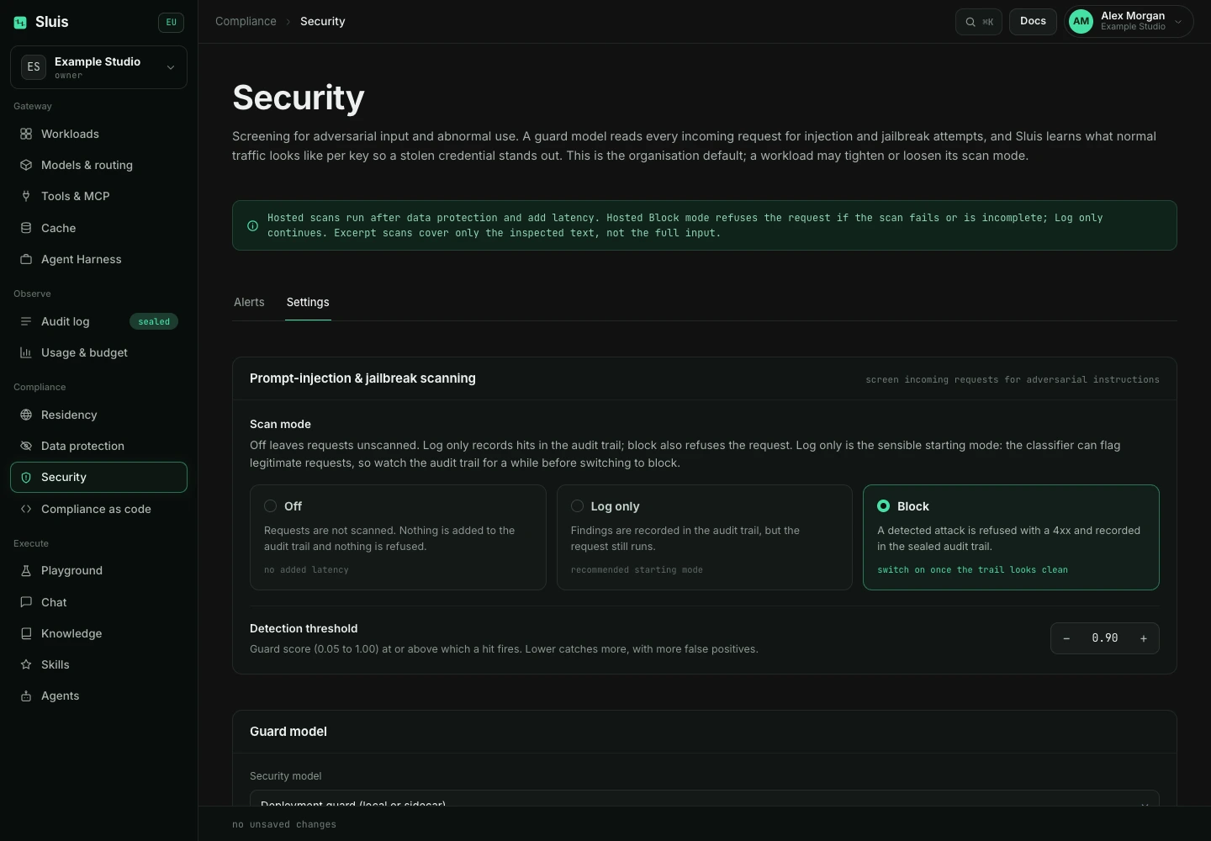This screenshot has width=1211, height=841.
Task: Click the ES organisation avatar
Action: (x=34, y=66)
